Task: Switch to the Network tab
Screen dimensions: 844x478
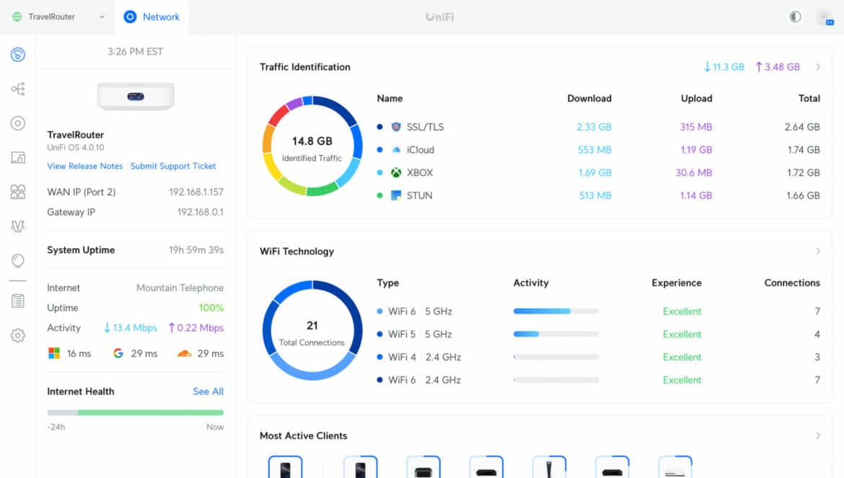Action: coord(151,17)
